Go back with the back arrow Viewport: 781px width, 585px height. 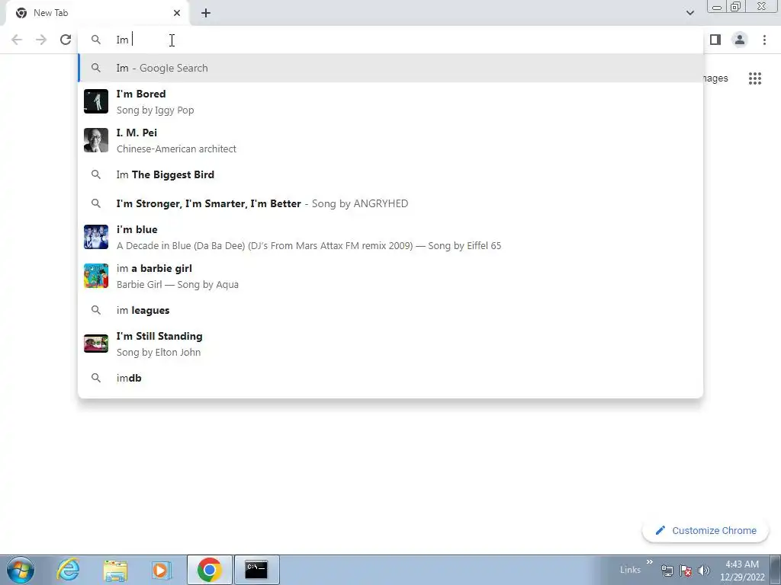point(17,40)
